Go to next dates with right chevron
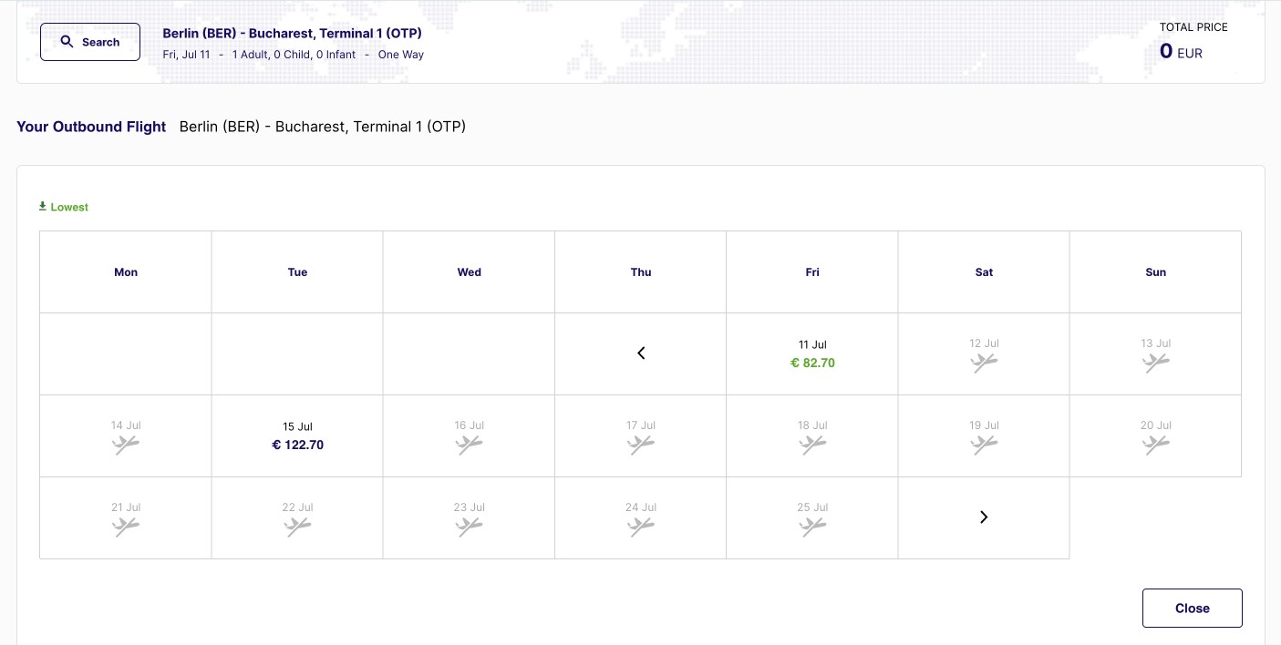1281x645 pixels. click(984, 517)
